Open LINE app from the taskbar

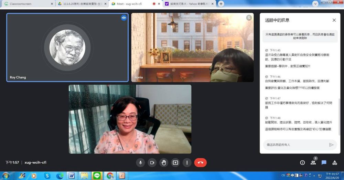97,176
